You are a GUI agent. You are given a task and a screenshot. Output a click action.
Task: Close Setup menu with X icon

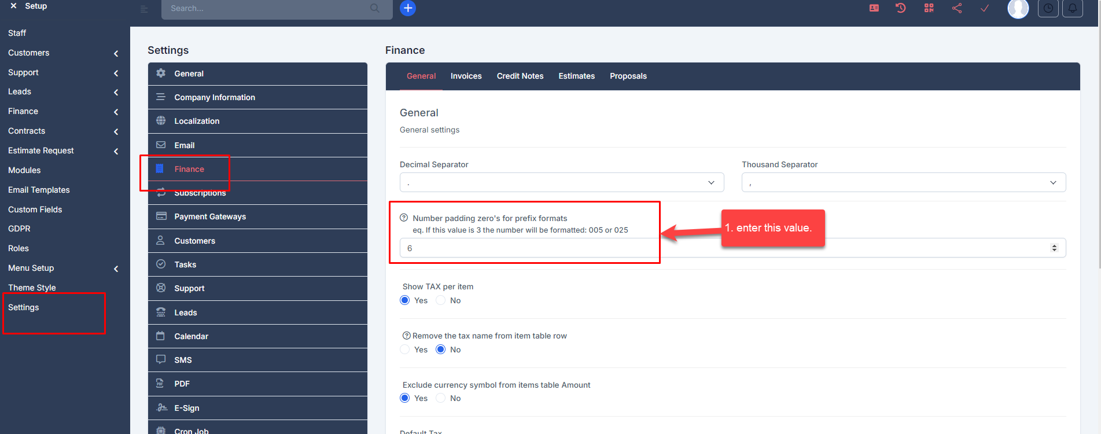13,6
